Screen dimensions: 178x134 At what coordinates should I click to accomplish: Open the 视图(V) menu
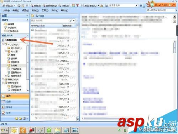(x=25, y=10)
